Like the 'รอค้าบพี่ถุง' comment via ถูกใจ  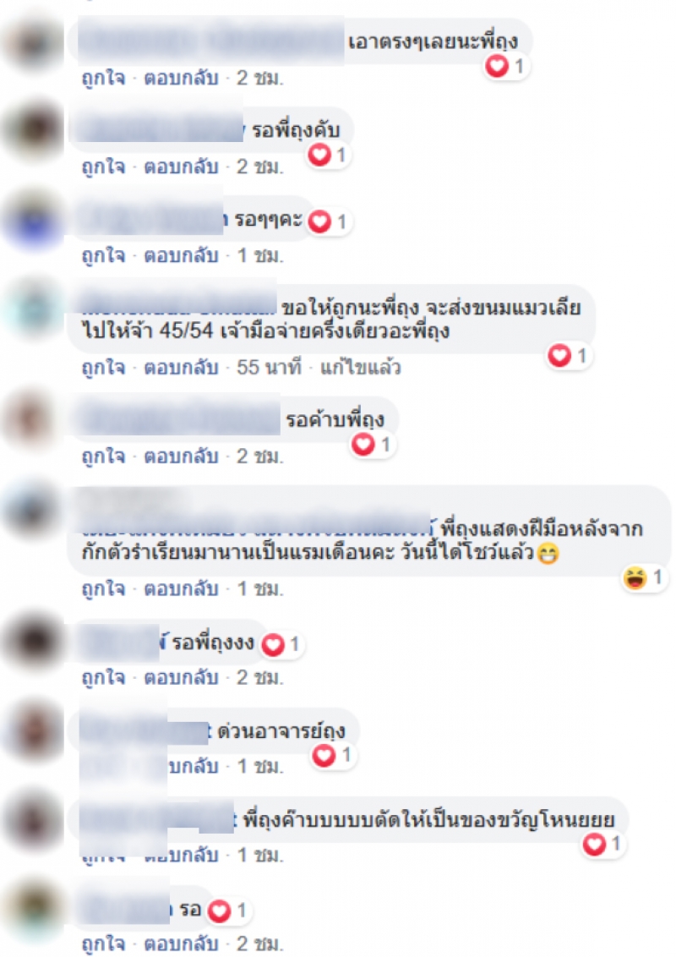click(103, 456)
